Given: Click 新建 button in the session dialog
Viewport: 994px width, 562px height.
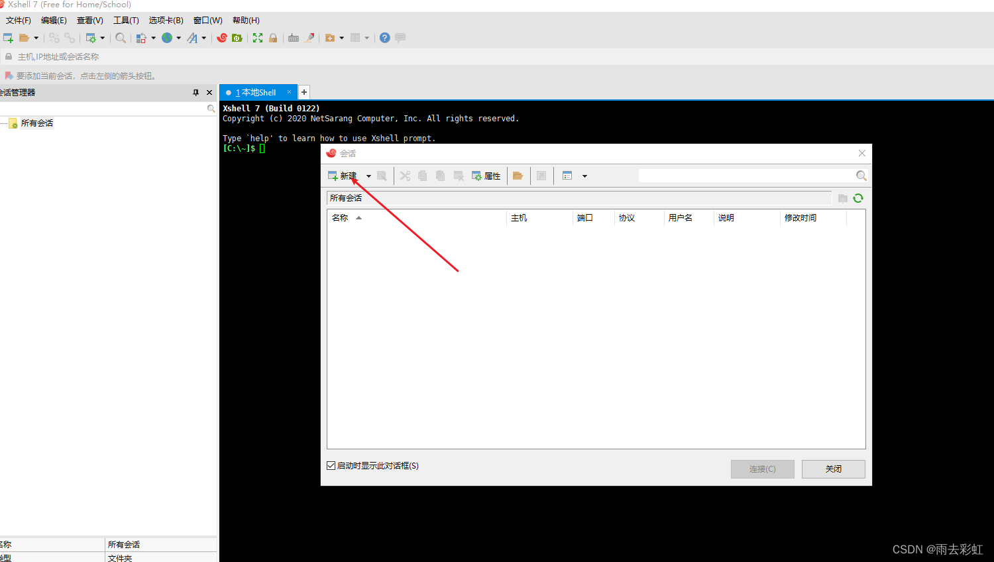Looking at the screenshot, I should point(343,176).
